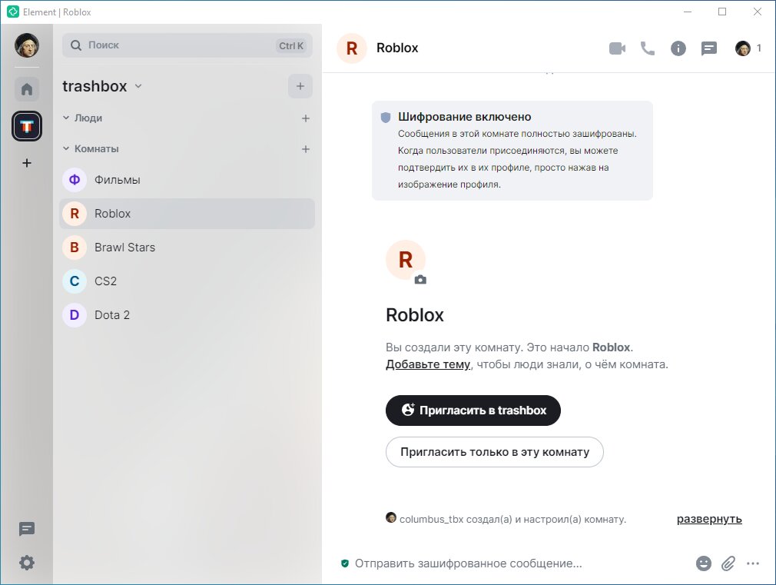Open the user profile avatar menu

click(x=27, y=45)
